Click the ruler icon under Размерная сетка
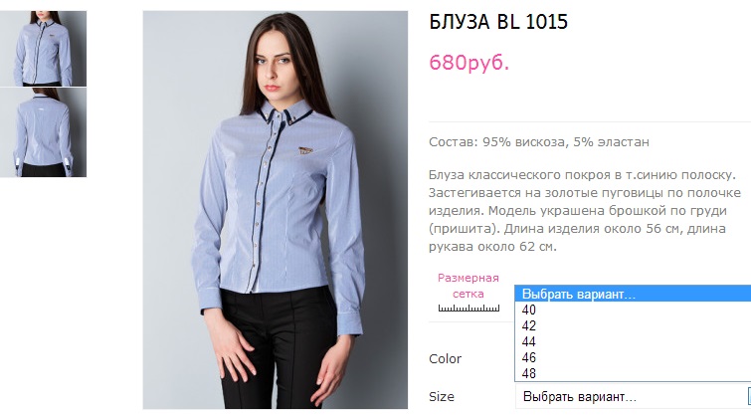Screen dimensions: 751x417 pos(469,308)
